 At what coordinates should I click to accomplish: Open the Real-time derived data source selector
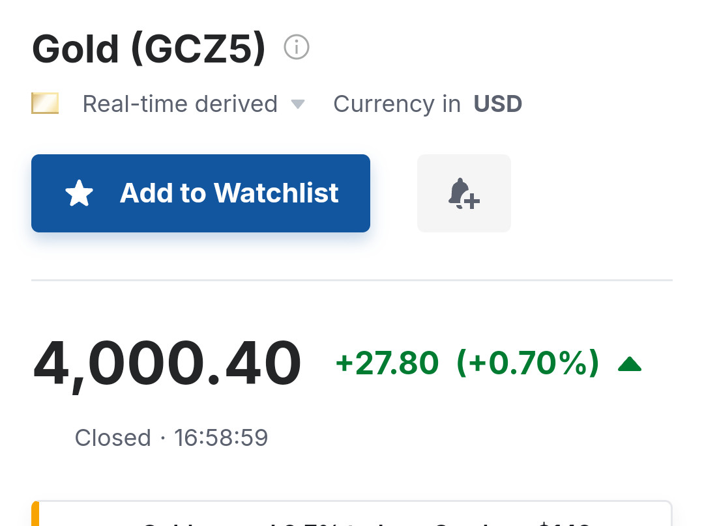coord(194,104)
